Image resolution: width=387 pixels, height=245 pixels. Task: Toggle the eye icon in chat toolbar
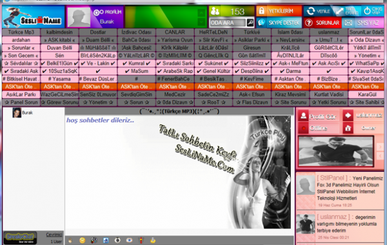point(129,240)
